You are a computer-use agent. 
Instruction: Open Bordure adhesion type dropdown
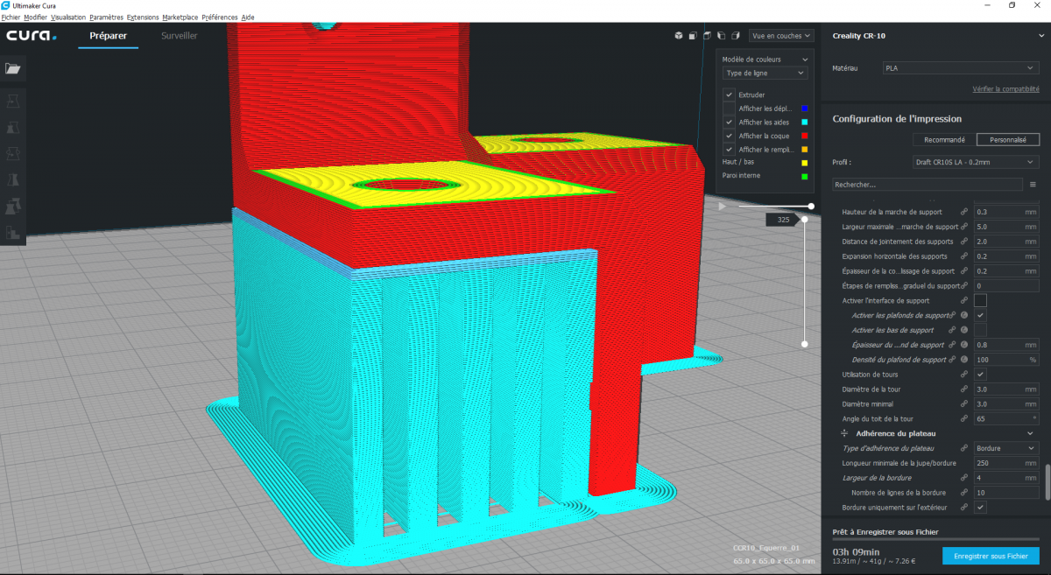click(x=1006, y=448)
